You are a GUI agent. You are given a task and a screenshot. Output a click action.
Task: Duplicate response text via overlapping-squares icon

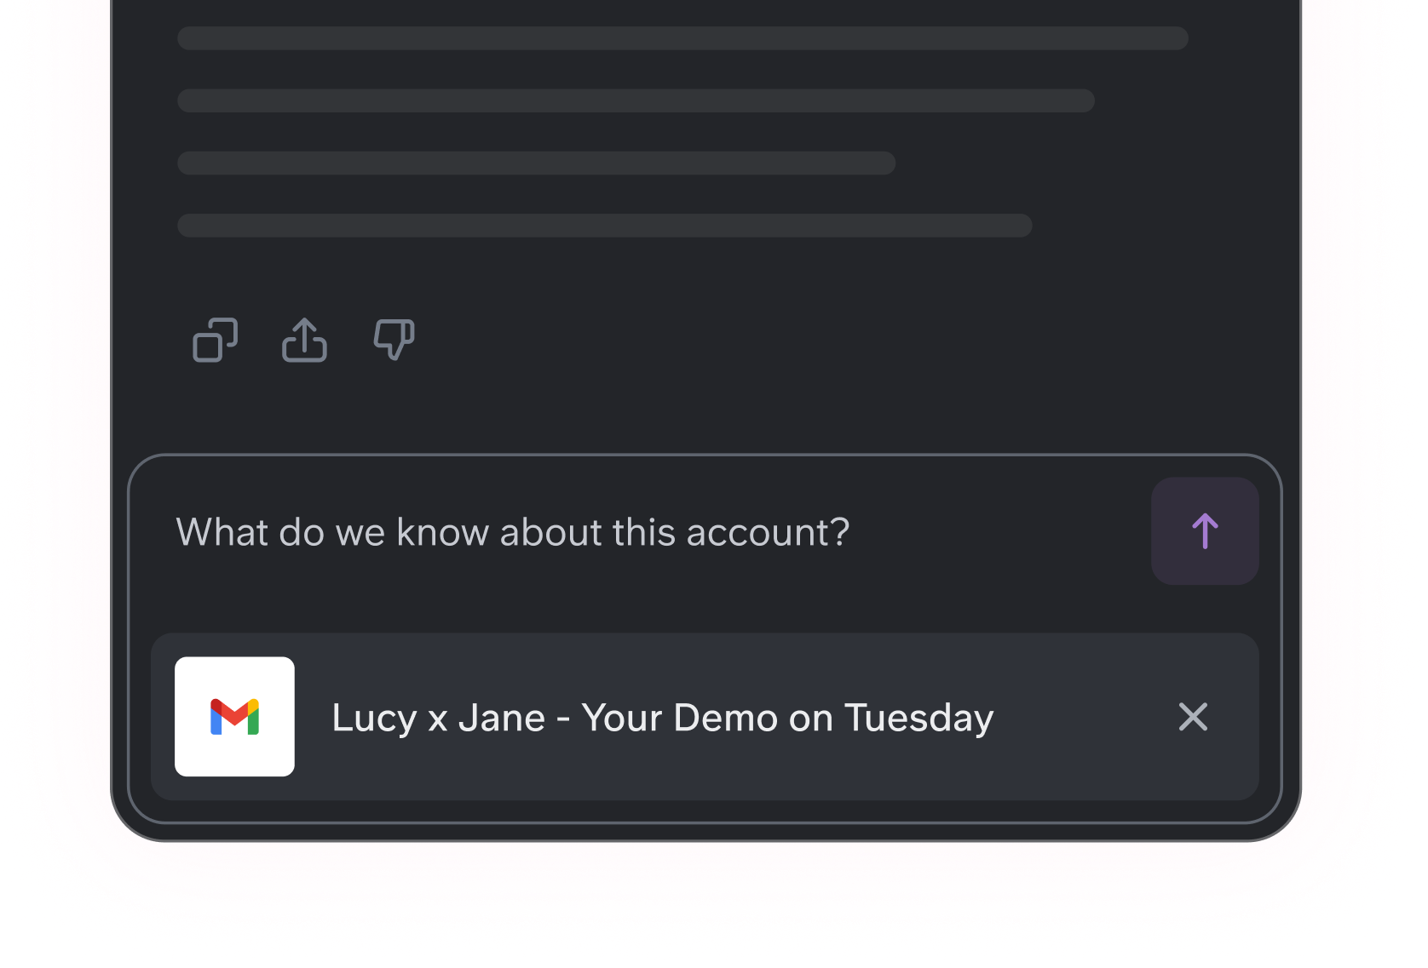click(x=215, y=340)
